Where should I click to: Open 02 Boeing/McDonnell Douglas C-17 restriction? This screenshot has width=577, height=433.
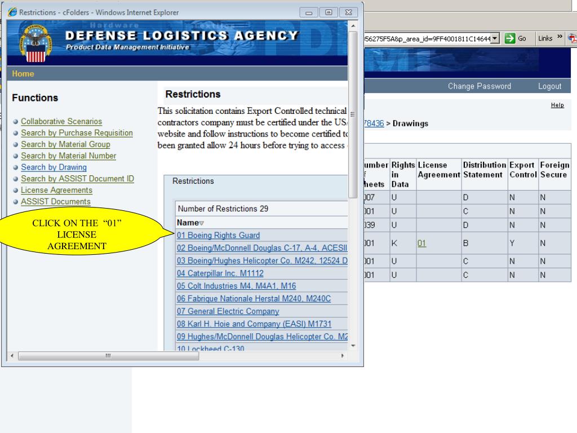click(x=262, y=248)
